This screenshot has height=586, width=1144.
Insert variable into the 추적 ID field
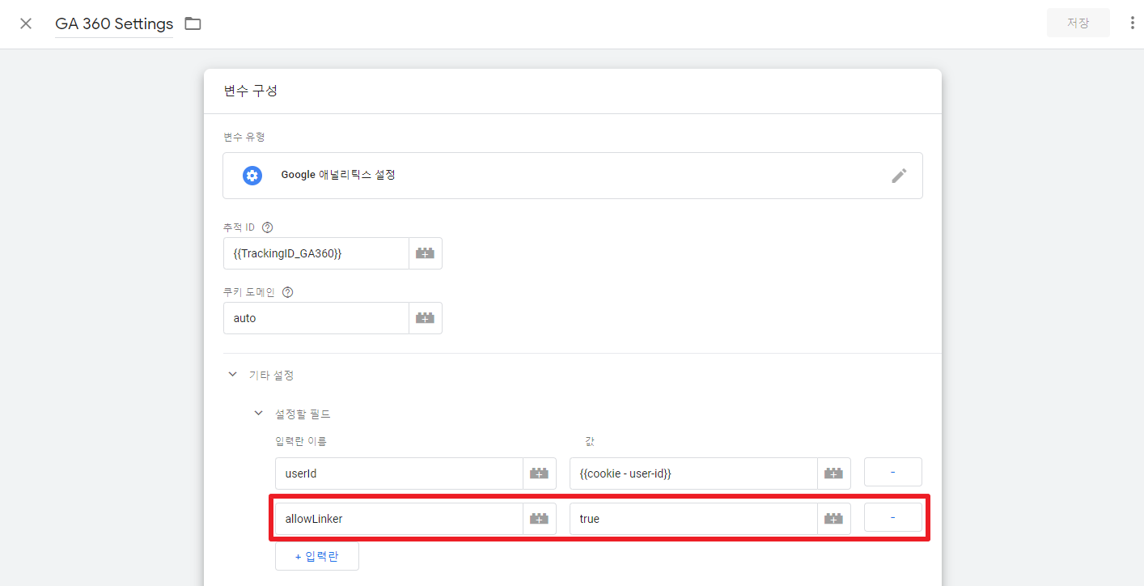[425, 253]
